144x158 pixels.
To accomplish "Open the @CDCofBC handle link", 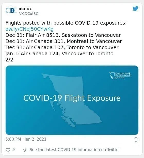I will [29, 14].
